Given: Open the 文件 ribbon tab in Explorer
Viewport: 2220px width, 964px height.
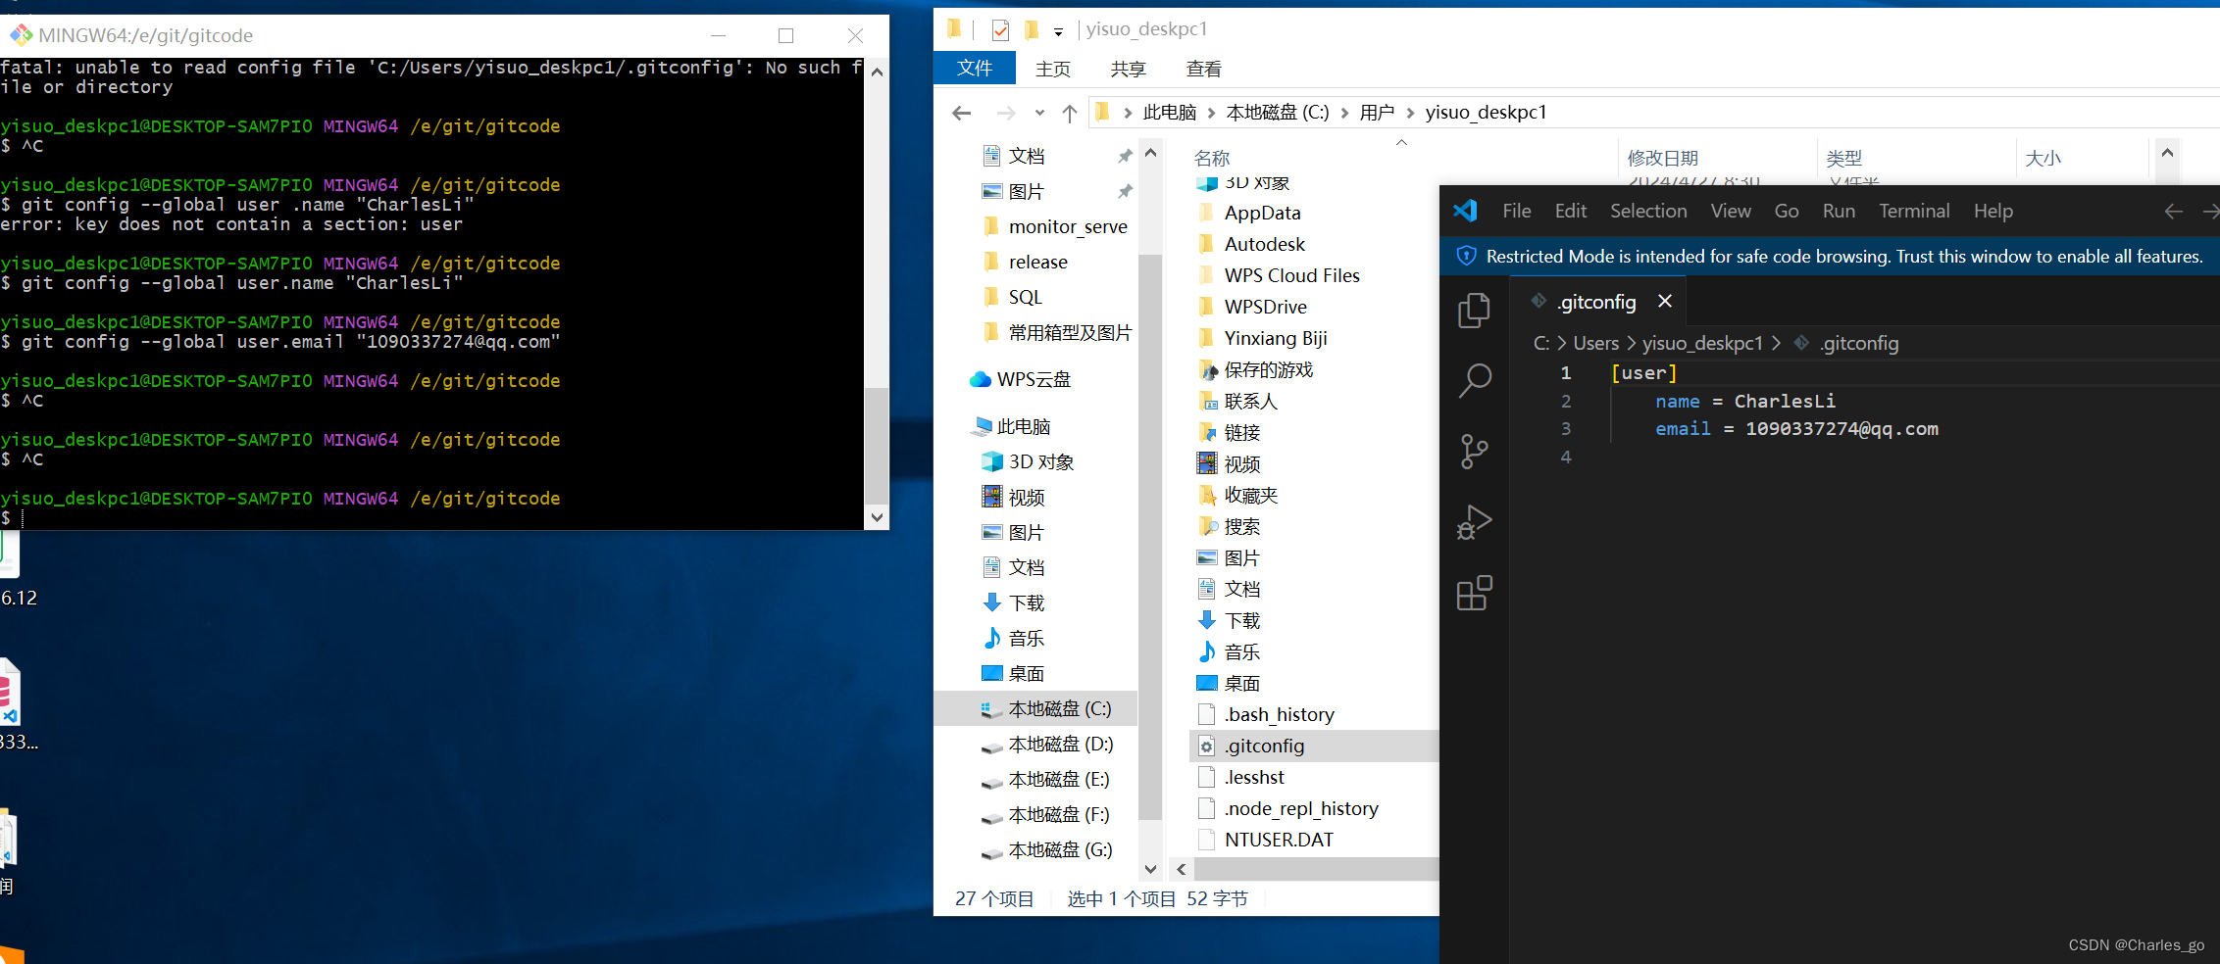Looking at the screenshot, I should pyautogui.click(x=974, y=68).
